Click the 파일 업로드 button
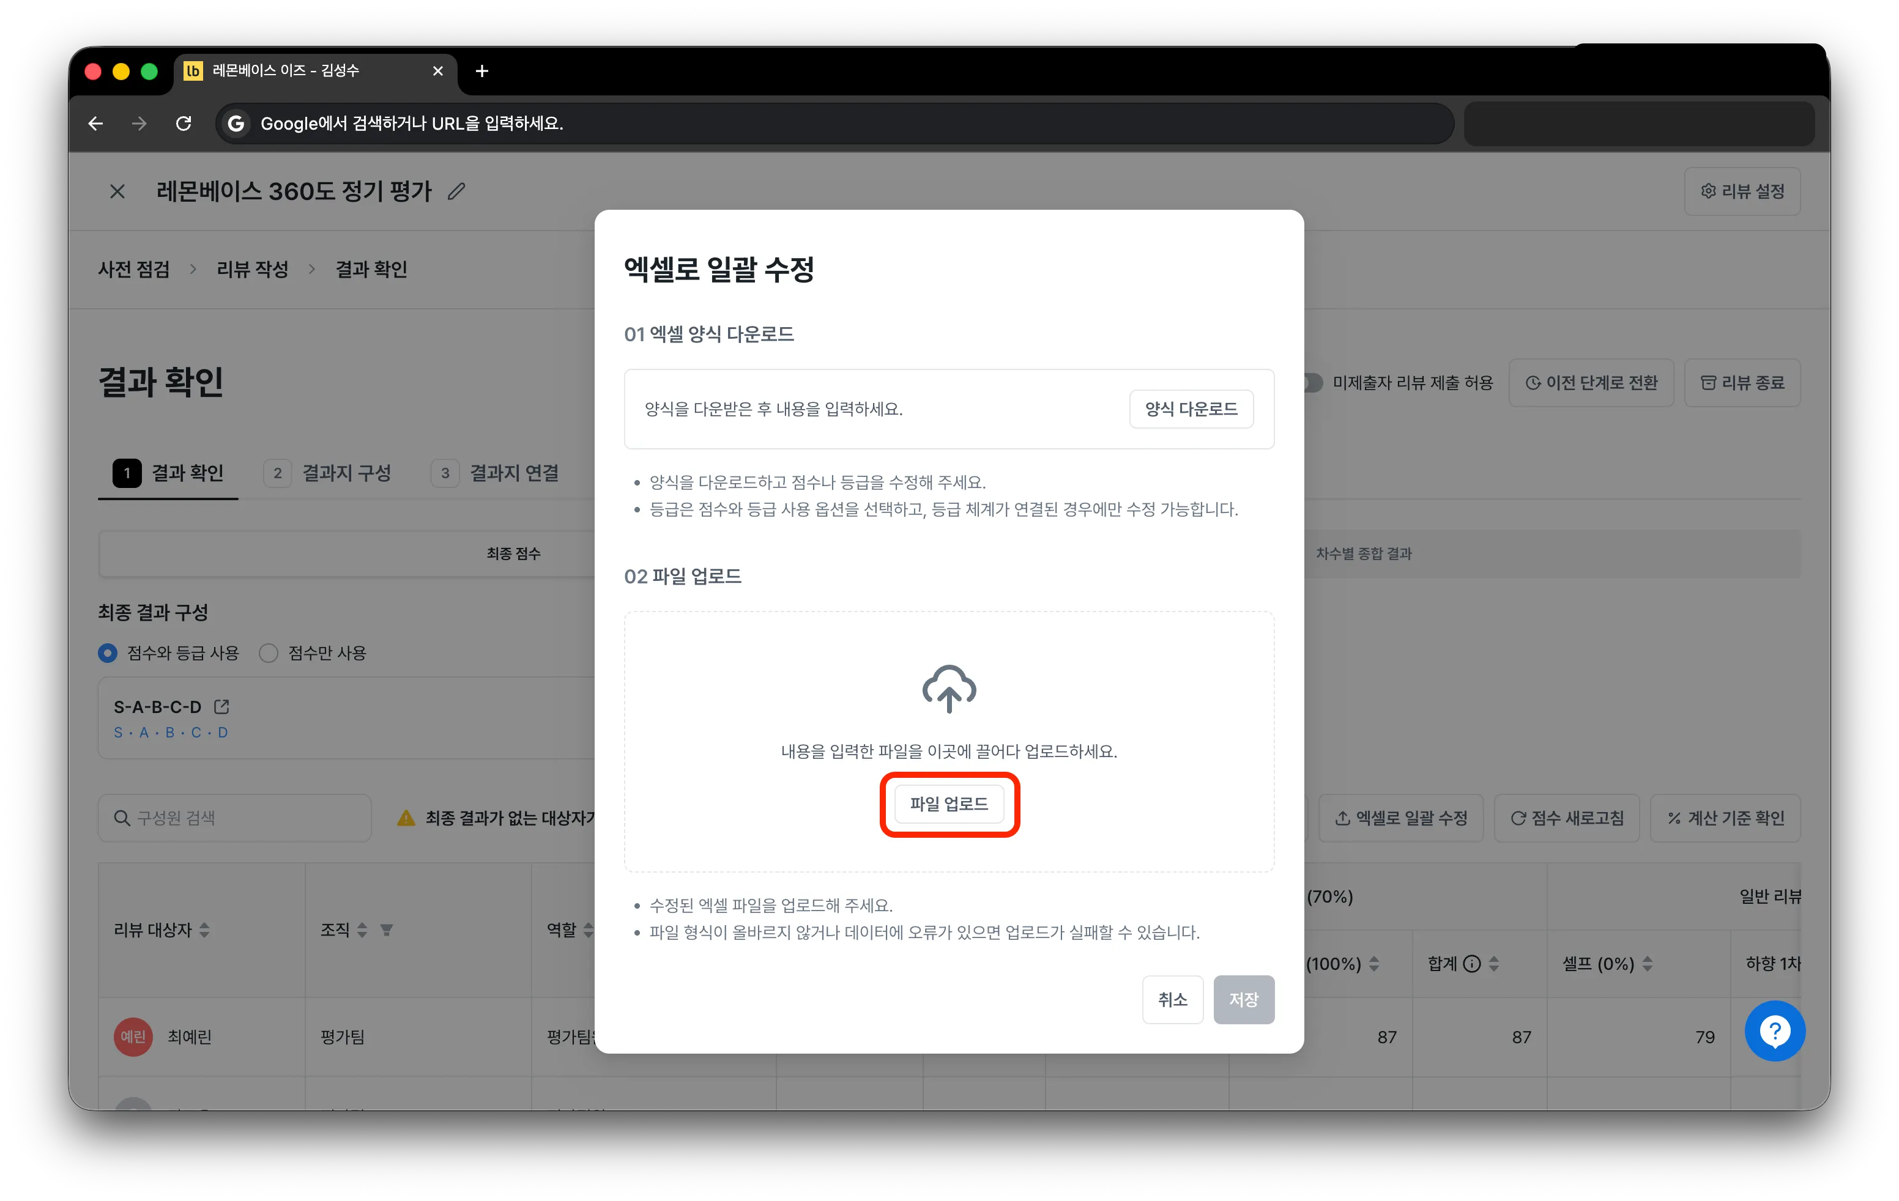The width and height of the screenshot is (1899, 1201). pyautogui.click(x=949, y=803)
